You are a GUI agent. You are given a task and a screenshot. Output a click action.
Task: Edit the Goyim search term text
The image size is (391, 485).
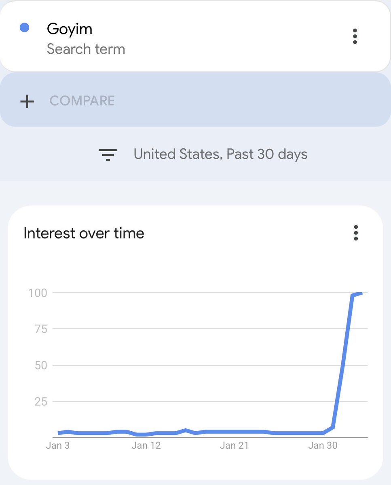coord(70,29)
